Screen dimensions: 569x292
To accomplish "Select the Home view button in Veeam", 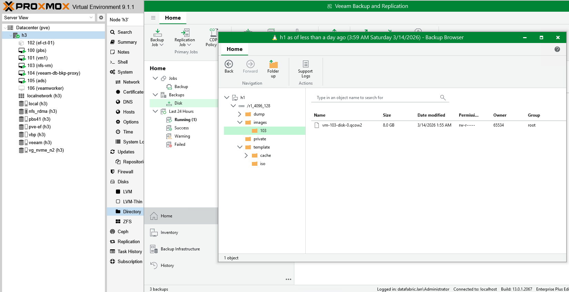I will (181, 216).
